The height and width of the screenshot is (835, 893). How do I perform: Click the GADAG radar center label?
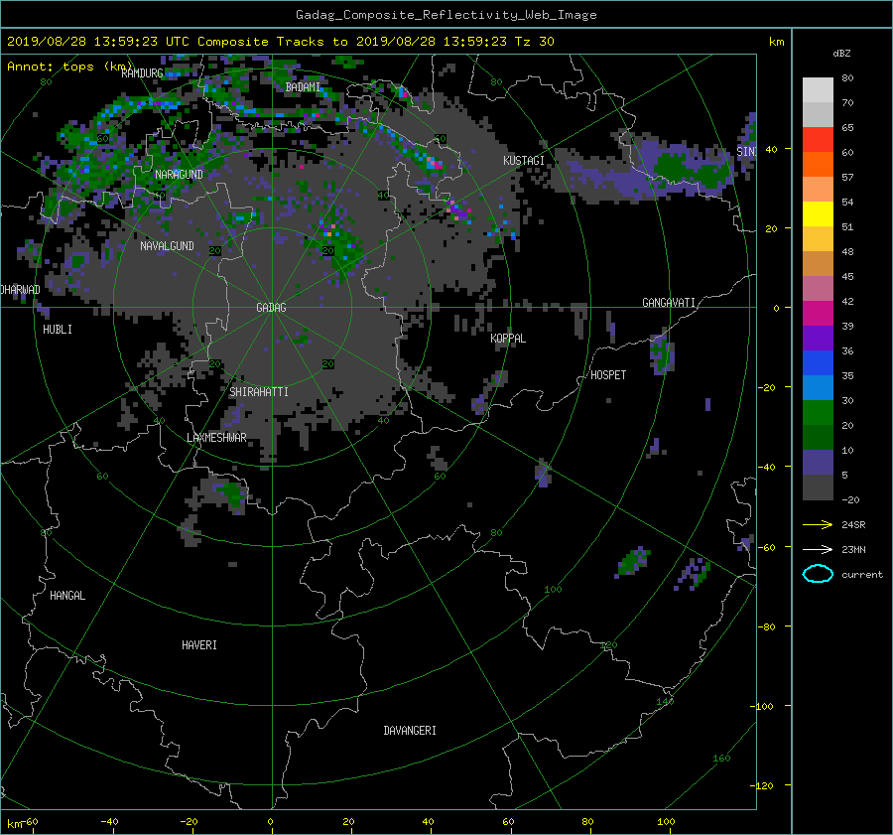[271, 308]
